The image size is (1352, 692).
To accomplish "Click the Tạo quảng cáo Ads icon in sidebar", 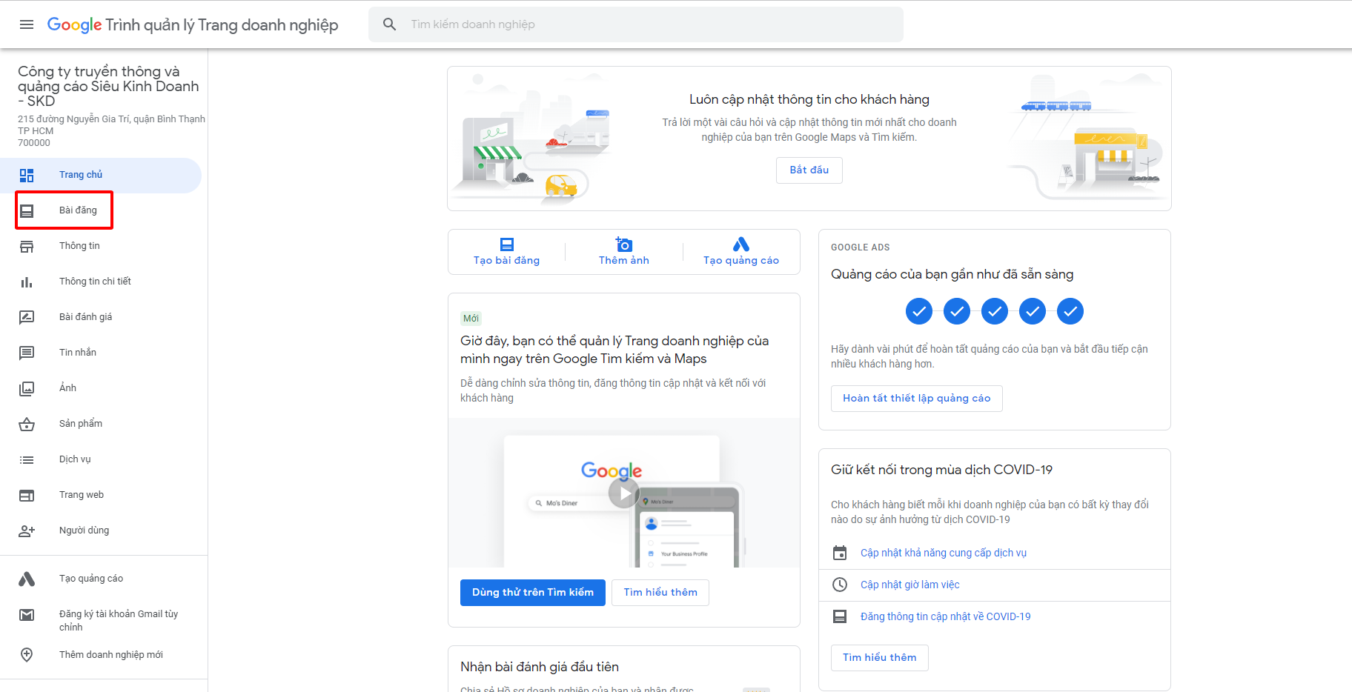I will point(27,579).
